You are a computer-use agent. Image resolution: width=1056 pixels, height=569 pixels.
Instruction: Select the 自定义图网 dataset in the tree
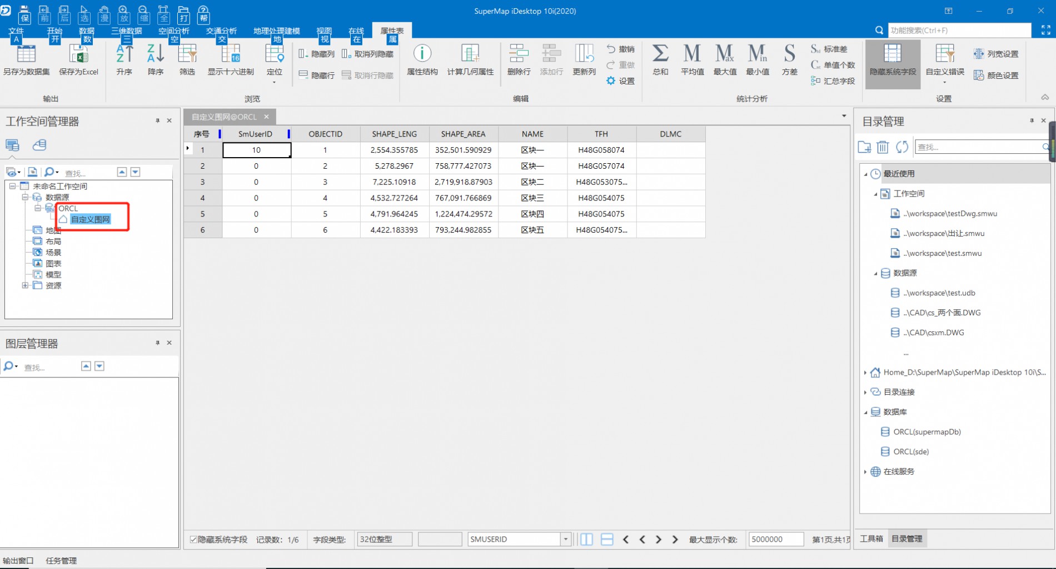click(x=91, y=219)
